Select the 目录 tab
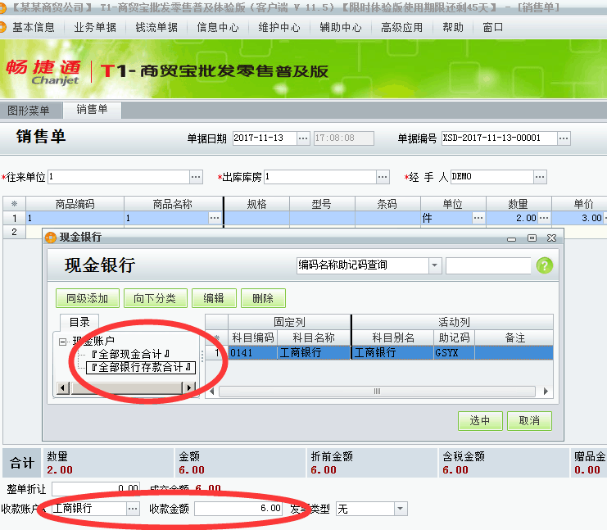This screenshot has width=607, height=530. [x=79, y=322]
